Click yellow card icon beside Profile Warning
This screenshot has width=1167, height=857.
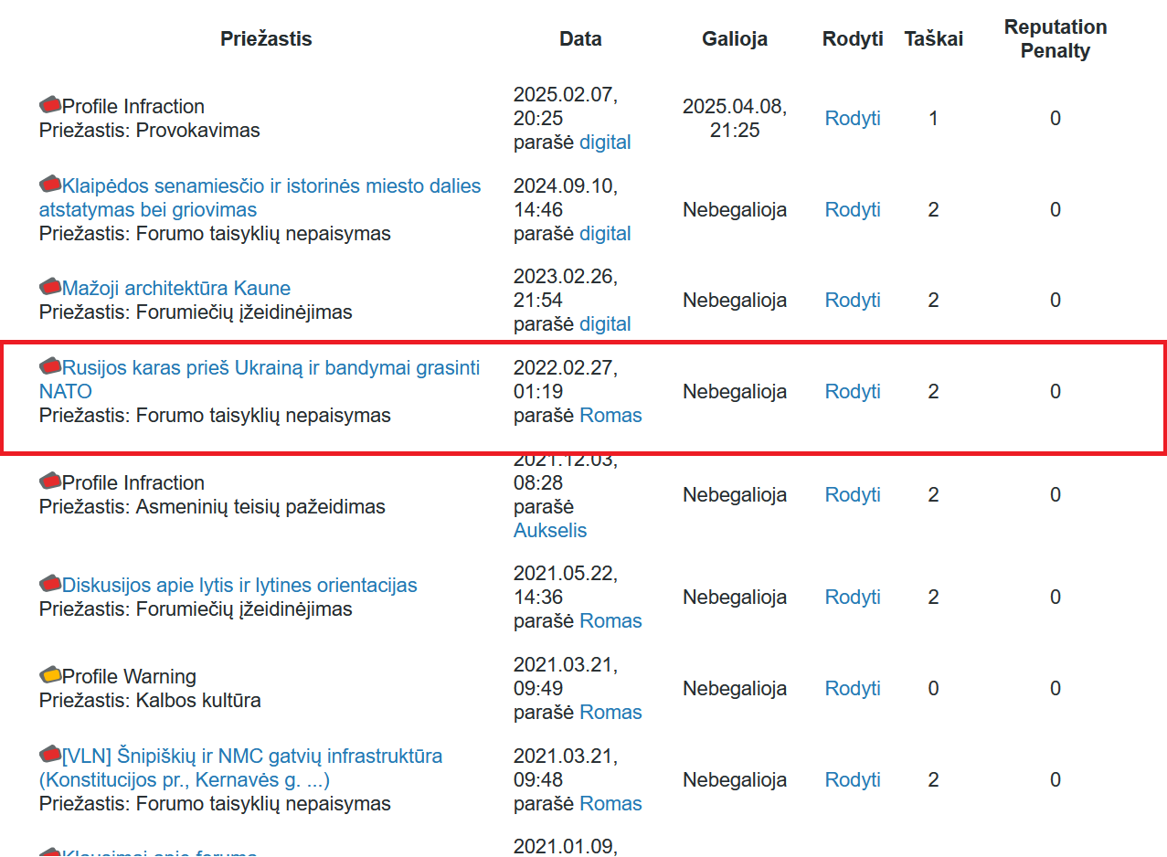[50, 675]
